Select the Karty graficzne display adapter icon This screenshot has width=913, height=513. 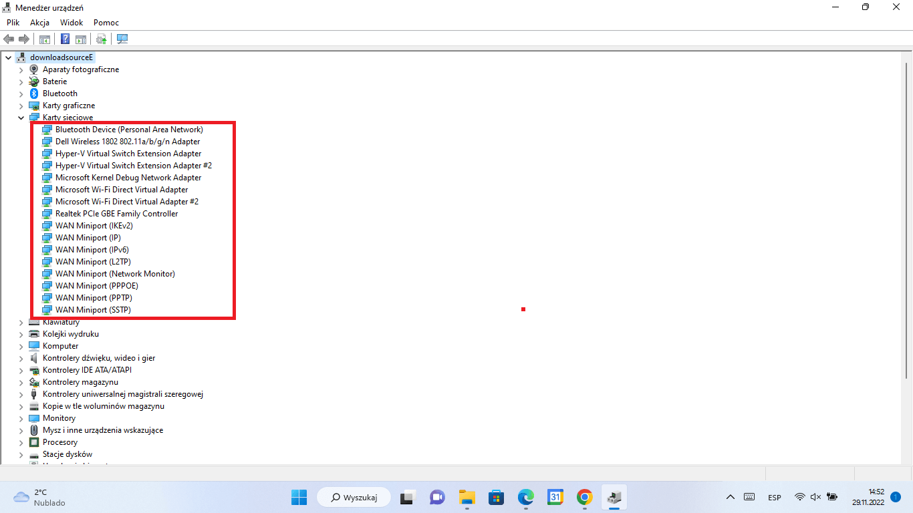pos(35,106)
